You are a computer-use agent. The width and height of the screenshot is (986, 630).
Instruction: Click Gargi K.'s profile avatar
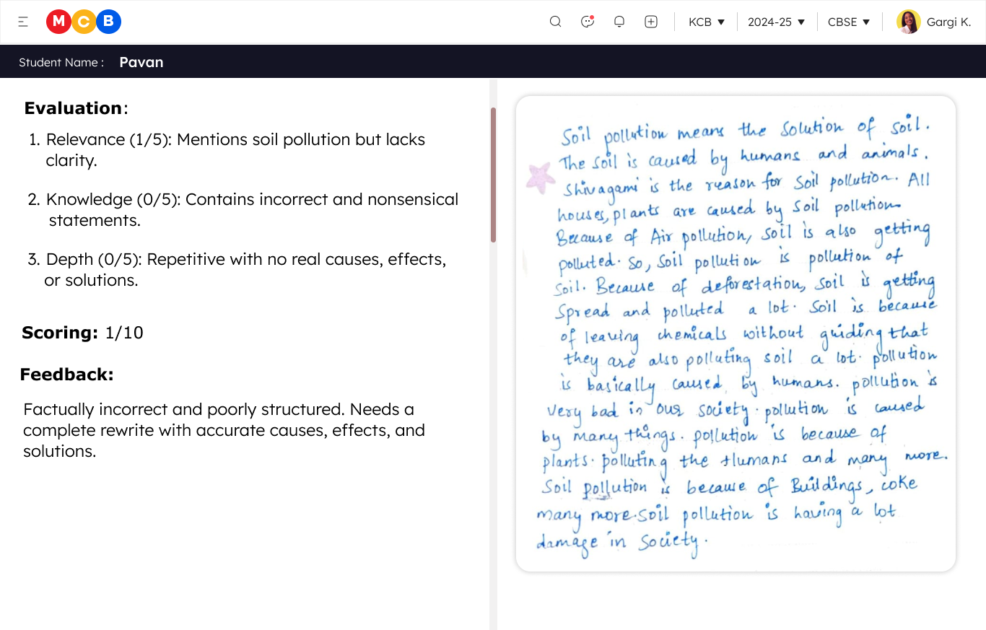(x=908, y=22)
